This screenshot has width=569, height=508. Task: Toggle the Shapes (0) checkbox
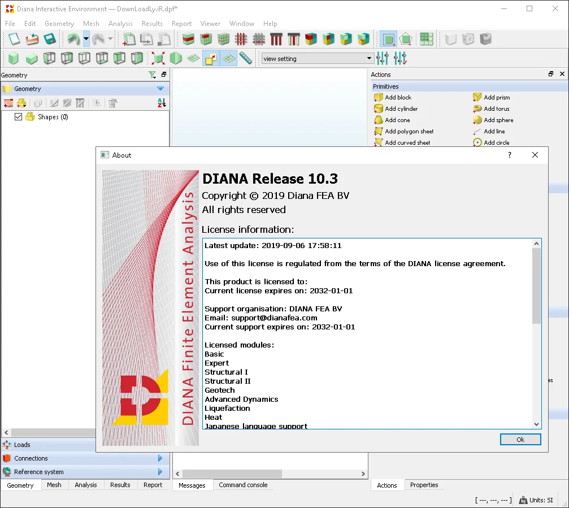(18, 117)
